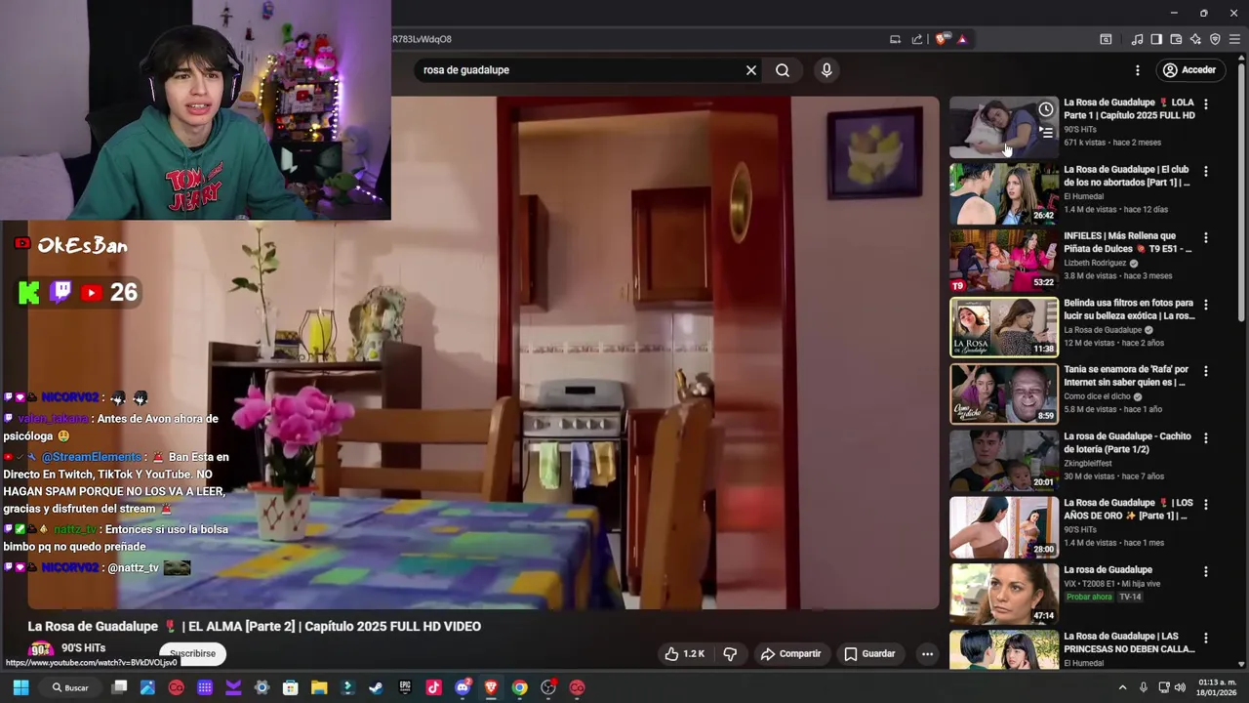
Task: Open Brave Rewards triangle icon
Action: [x=962, y=39]
